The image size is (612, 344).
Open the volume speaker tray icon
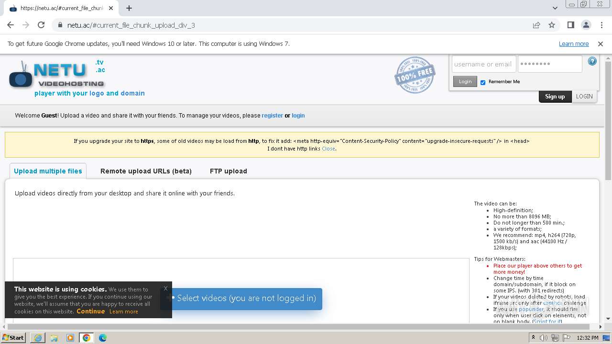(544, 338)
